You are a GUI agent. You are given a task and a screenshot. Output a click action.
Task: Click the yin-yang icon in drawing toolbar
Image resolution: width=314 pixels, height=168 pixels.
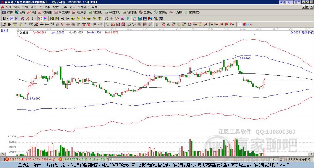click(245, 25)
